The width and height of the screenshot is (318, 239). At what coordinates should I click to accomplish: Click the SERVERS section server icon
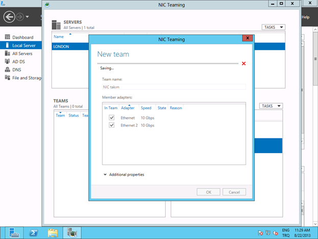click(56, 25)
